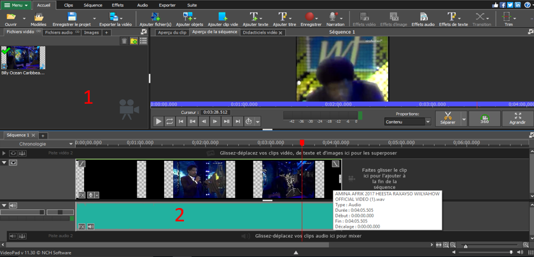Click Ajouter clip vide icon
The height and width of the screenshot is (257, 534).
tap(223, 17)
